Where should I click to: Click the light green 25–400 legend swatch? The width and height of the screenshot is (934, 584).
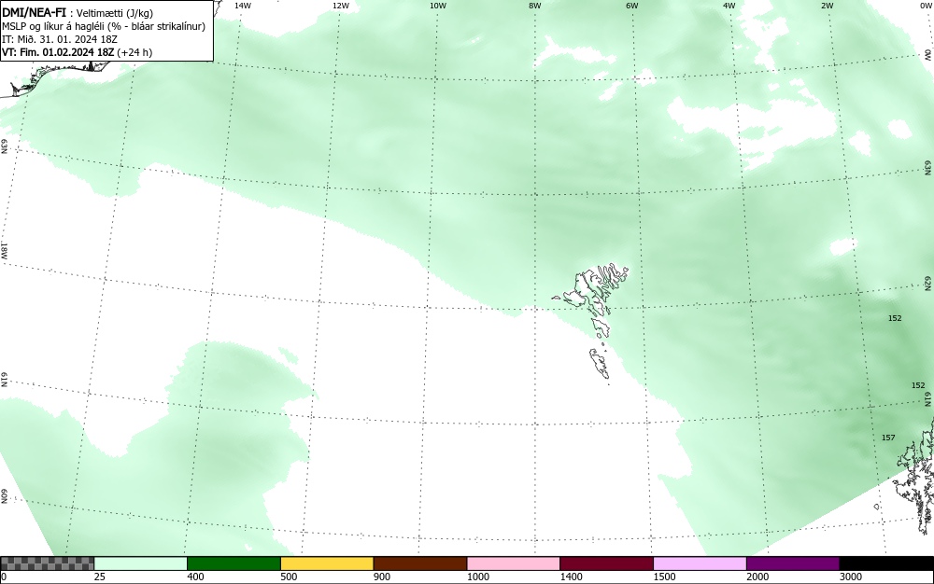tap(141, 563)
